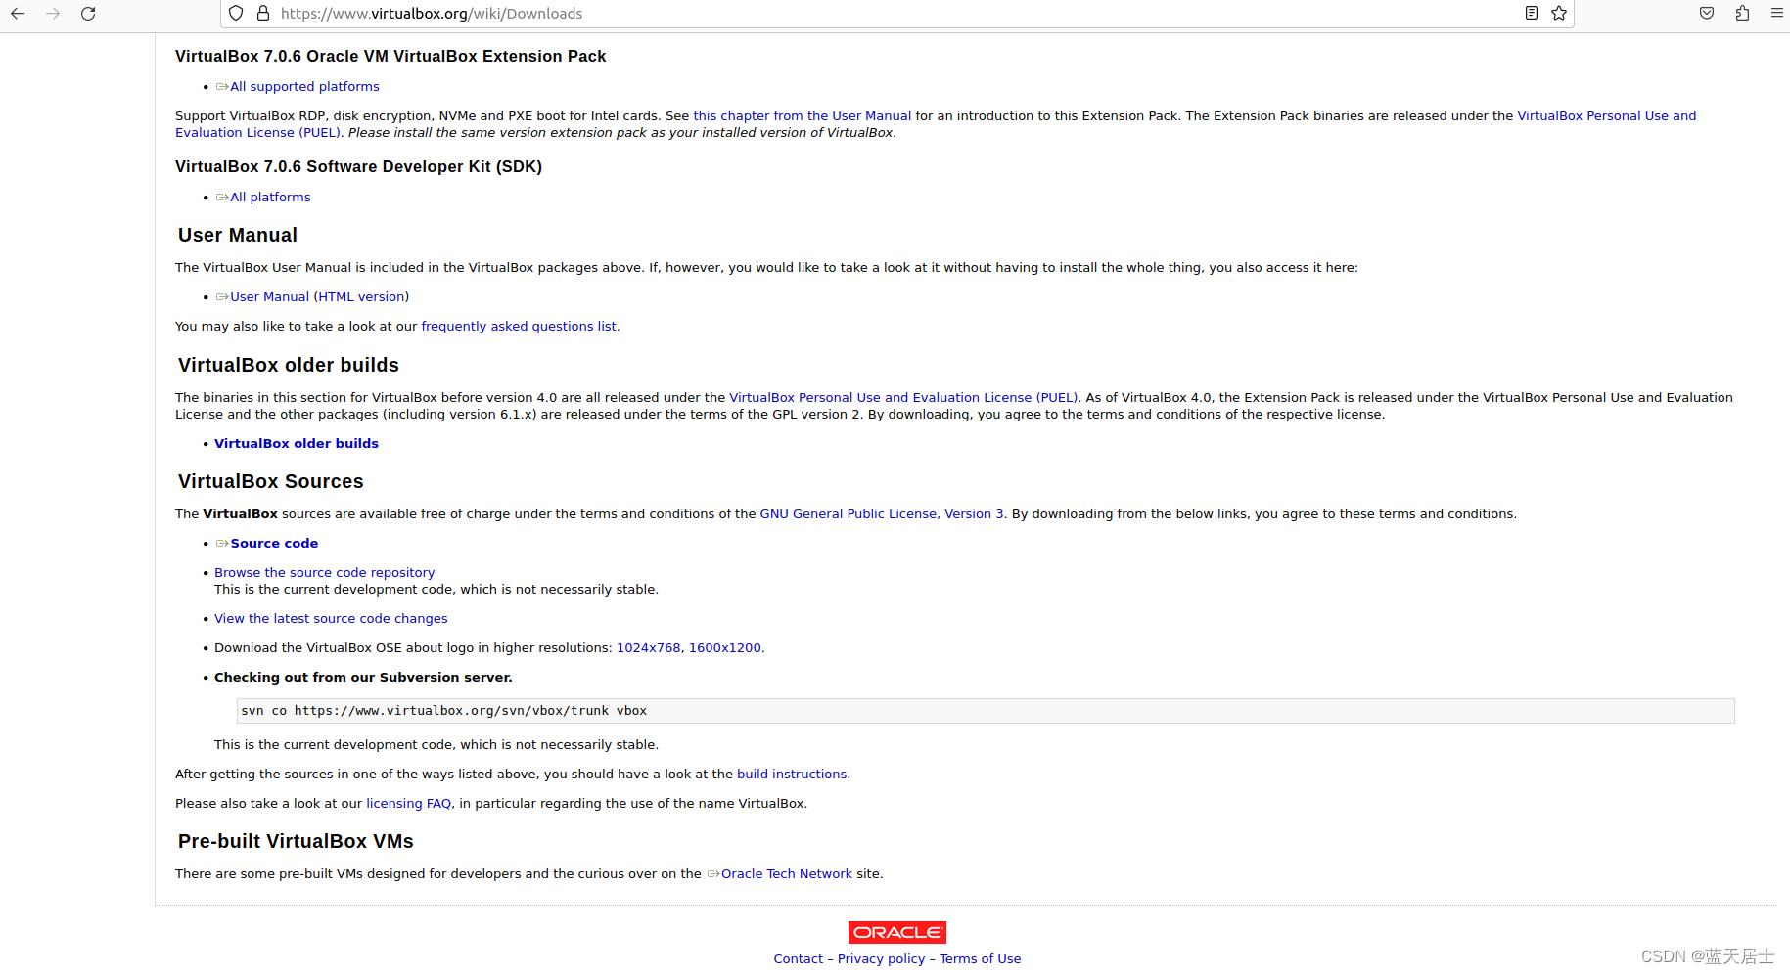
Task: Open the extensions puzzle icon
Action: pos(1742,13)
